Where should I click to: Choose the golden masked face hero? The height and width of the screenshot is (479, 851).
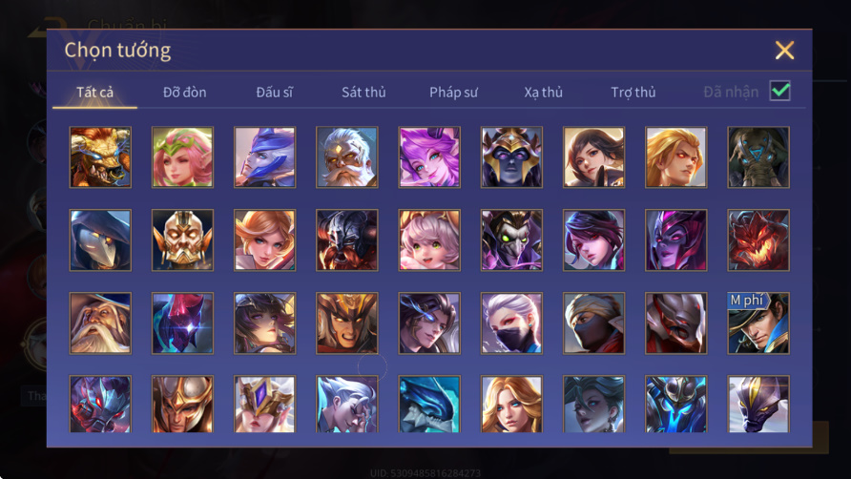[182, 240]
